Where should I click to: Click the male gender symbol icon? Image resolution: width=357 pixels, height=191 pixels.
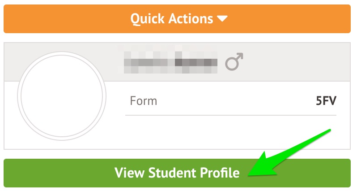[x=234, y=61]
